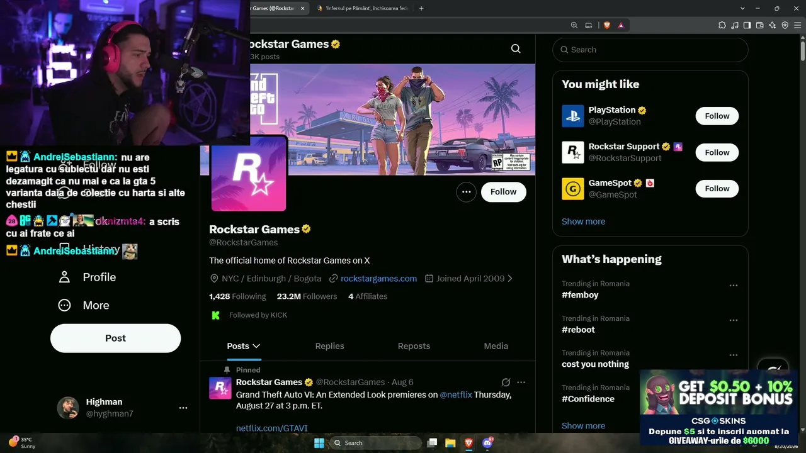Open the browser tab search chevron
The height and width of the screenshot is (453, 806).
coord(742,8)
